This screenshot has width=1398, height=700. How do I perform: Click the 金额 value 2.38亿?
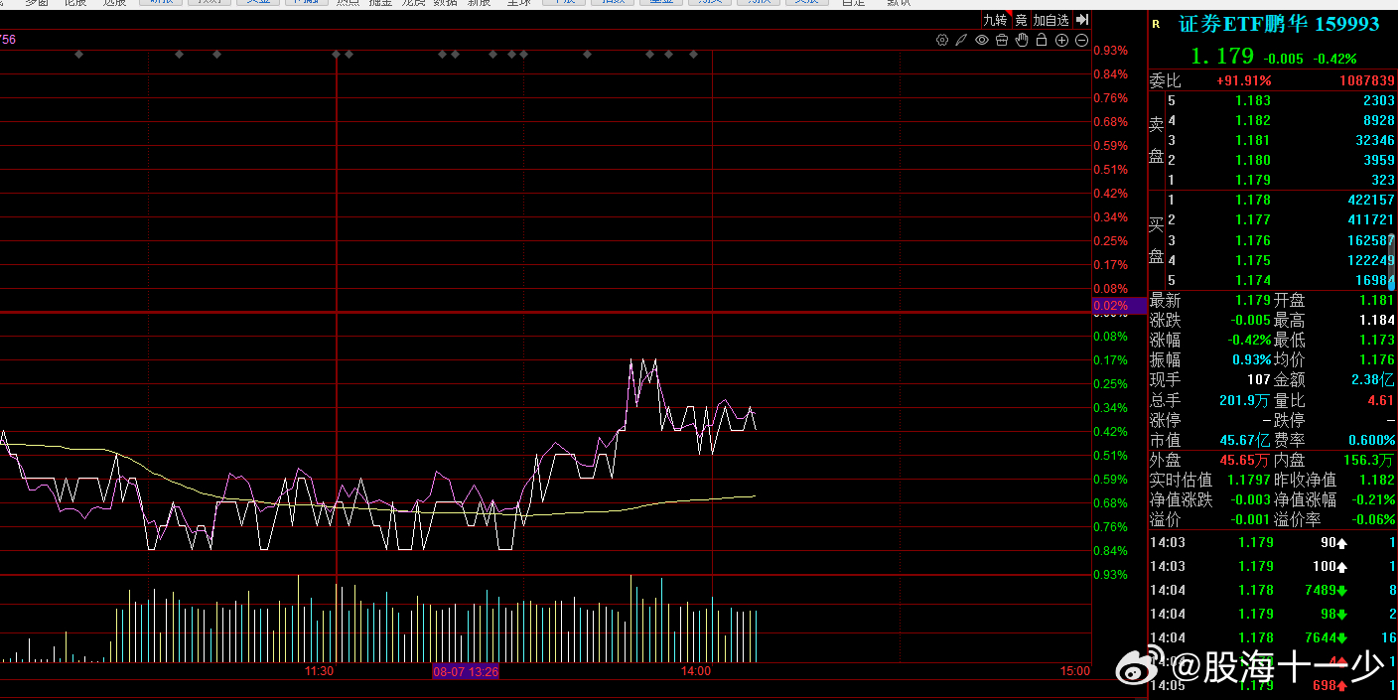pyautogui.click(x=1373, y=379)
